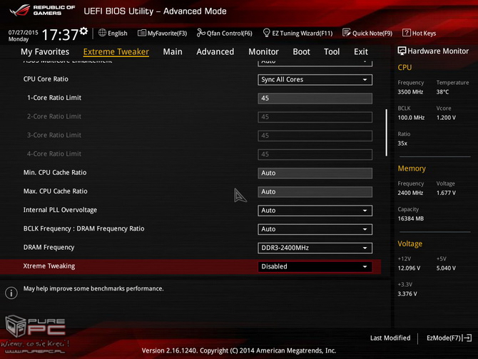
Task: Open Quick Note(F9)
Action: tap(367, 33)
